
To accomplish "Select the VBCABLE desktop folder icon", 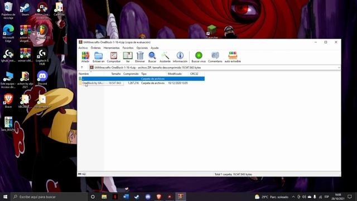I will coord(25,101).
